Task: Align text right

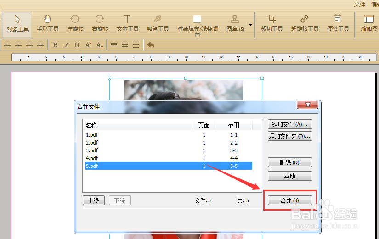Action: tap(29, 45)
